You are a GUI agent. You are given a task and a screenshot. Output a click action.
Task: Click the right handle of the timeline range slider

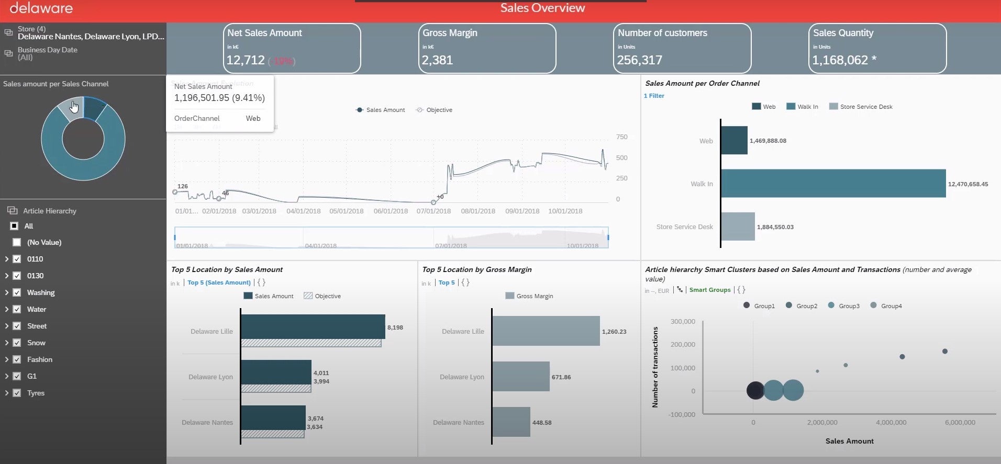(x=608, y=237)
